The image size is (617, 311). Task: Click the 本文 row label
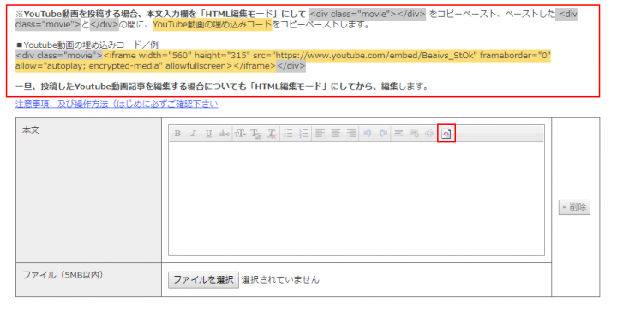[31, 130]
